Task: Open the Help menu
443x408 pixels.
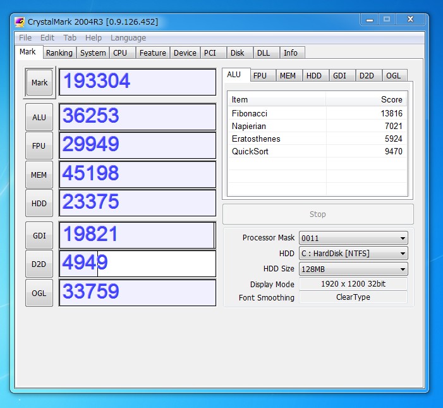Action: pyautogui.click(x=94, y=37)
